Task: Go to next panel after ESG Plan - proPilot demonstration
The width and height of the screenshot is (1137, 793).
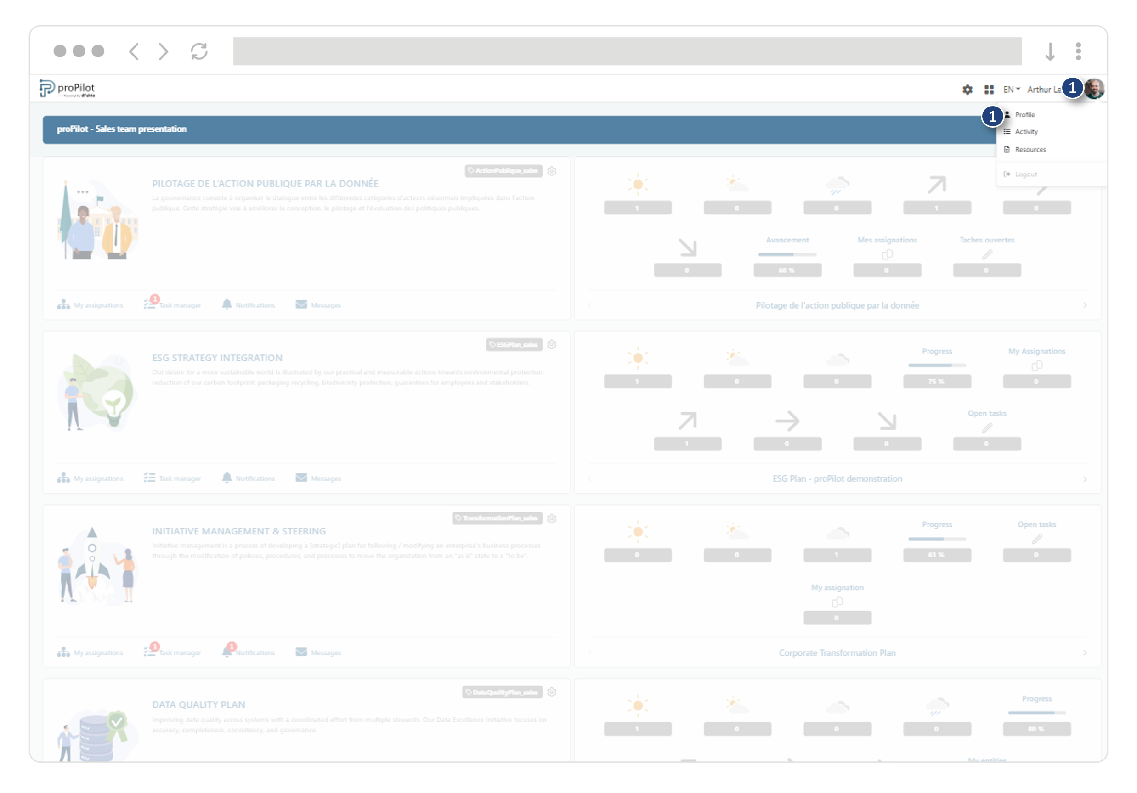Action: 1085,479
